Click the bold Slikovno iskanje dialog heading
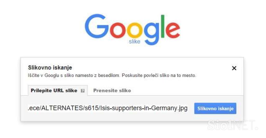 coord(50,68)
